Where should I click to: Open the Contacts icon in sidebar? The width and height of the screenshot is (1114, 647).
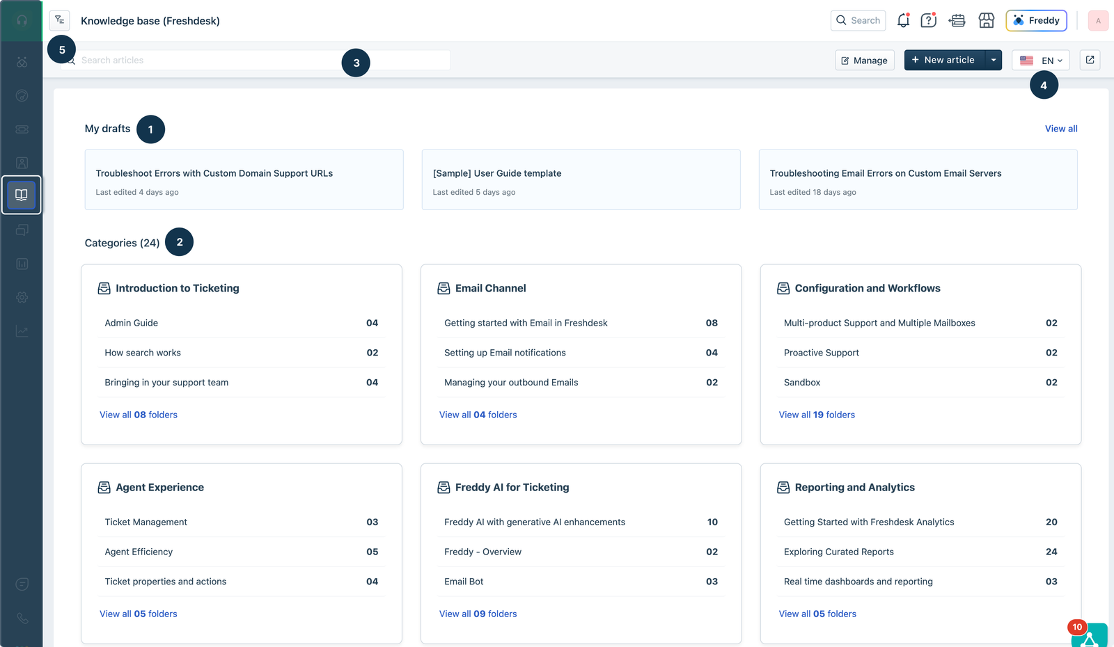point(22,163)
